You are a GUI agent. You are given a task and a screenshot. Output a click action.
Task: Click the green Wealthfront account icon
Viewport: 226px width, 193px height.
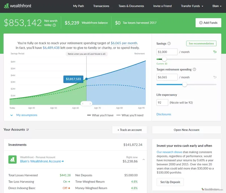click(x=12, y=159)
